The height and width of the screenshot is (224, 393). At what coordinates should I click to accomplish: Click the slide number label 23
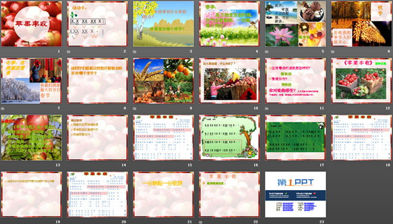[322, 222]
